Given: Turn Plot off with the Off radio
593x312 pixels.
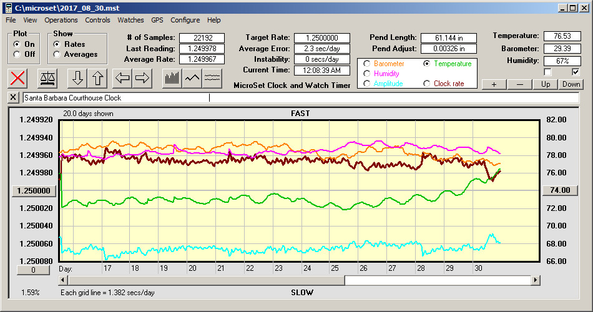Looking at the screenshot, I should point(17,54).
